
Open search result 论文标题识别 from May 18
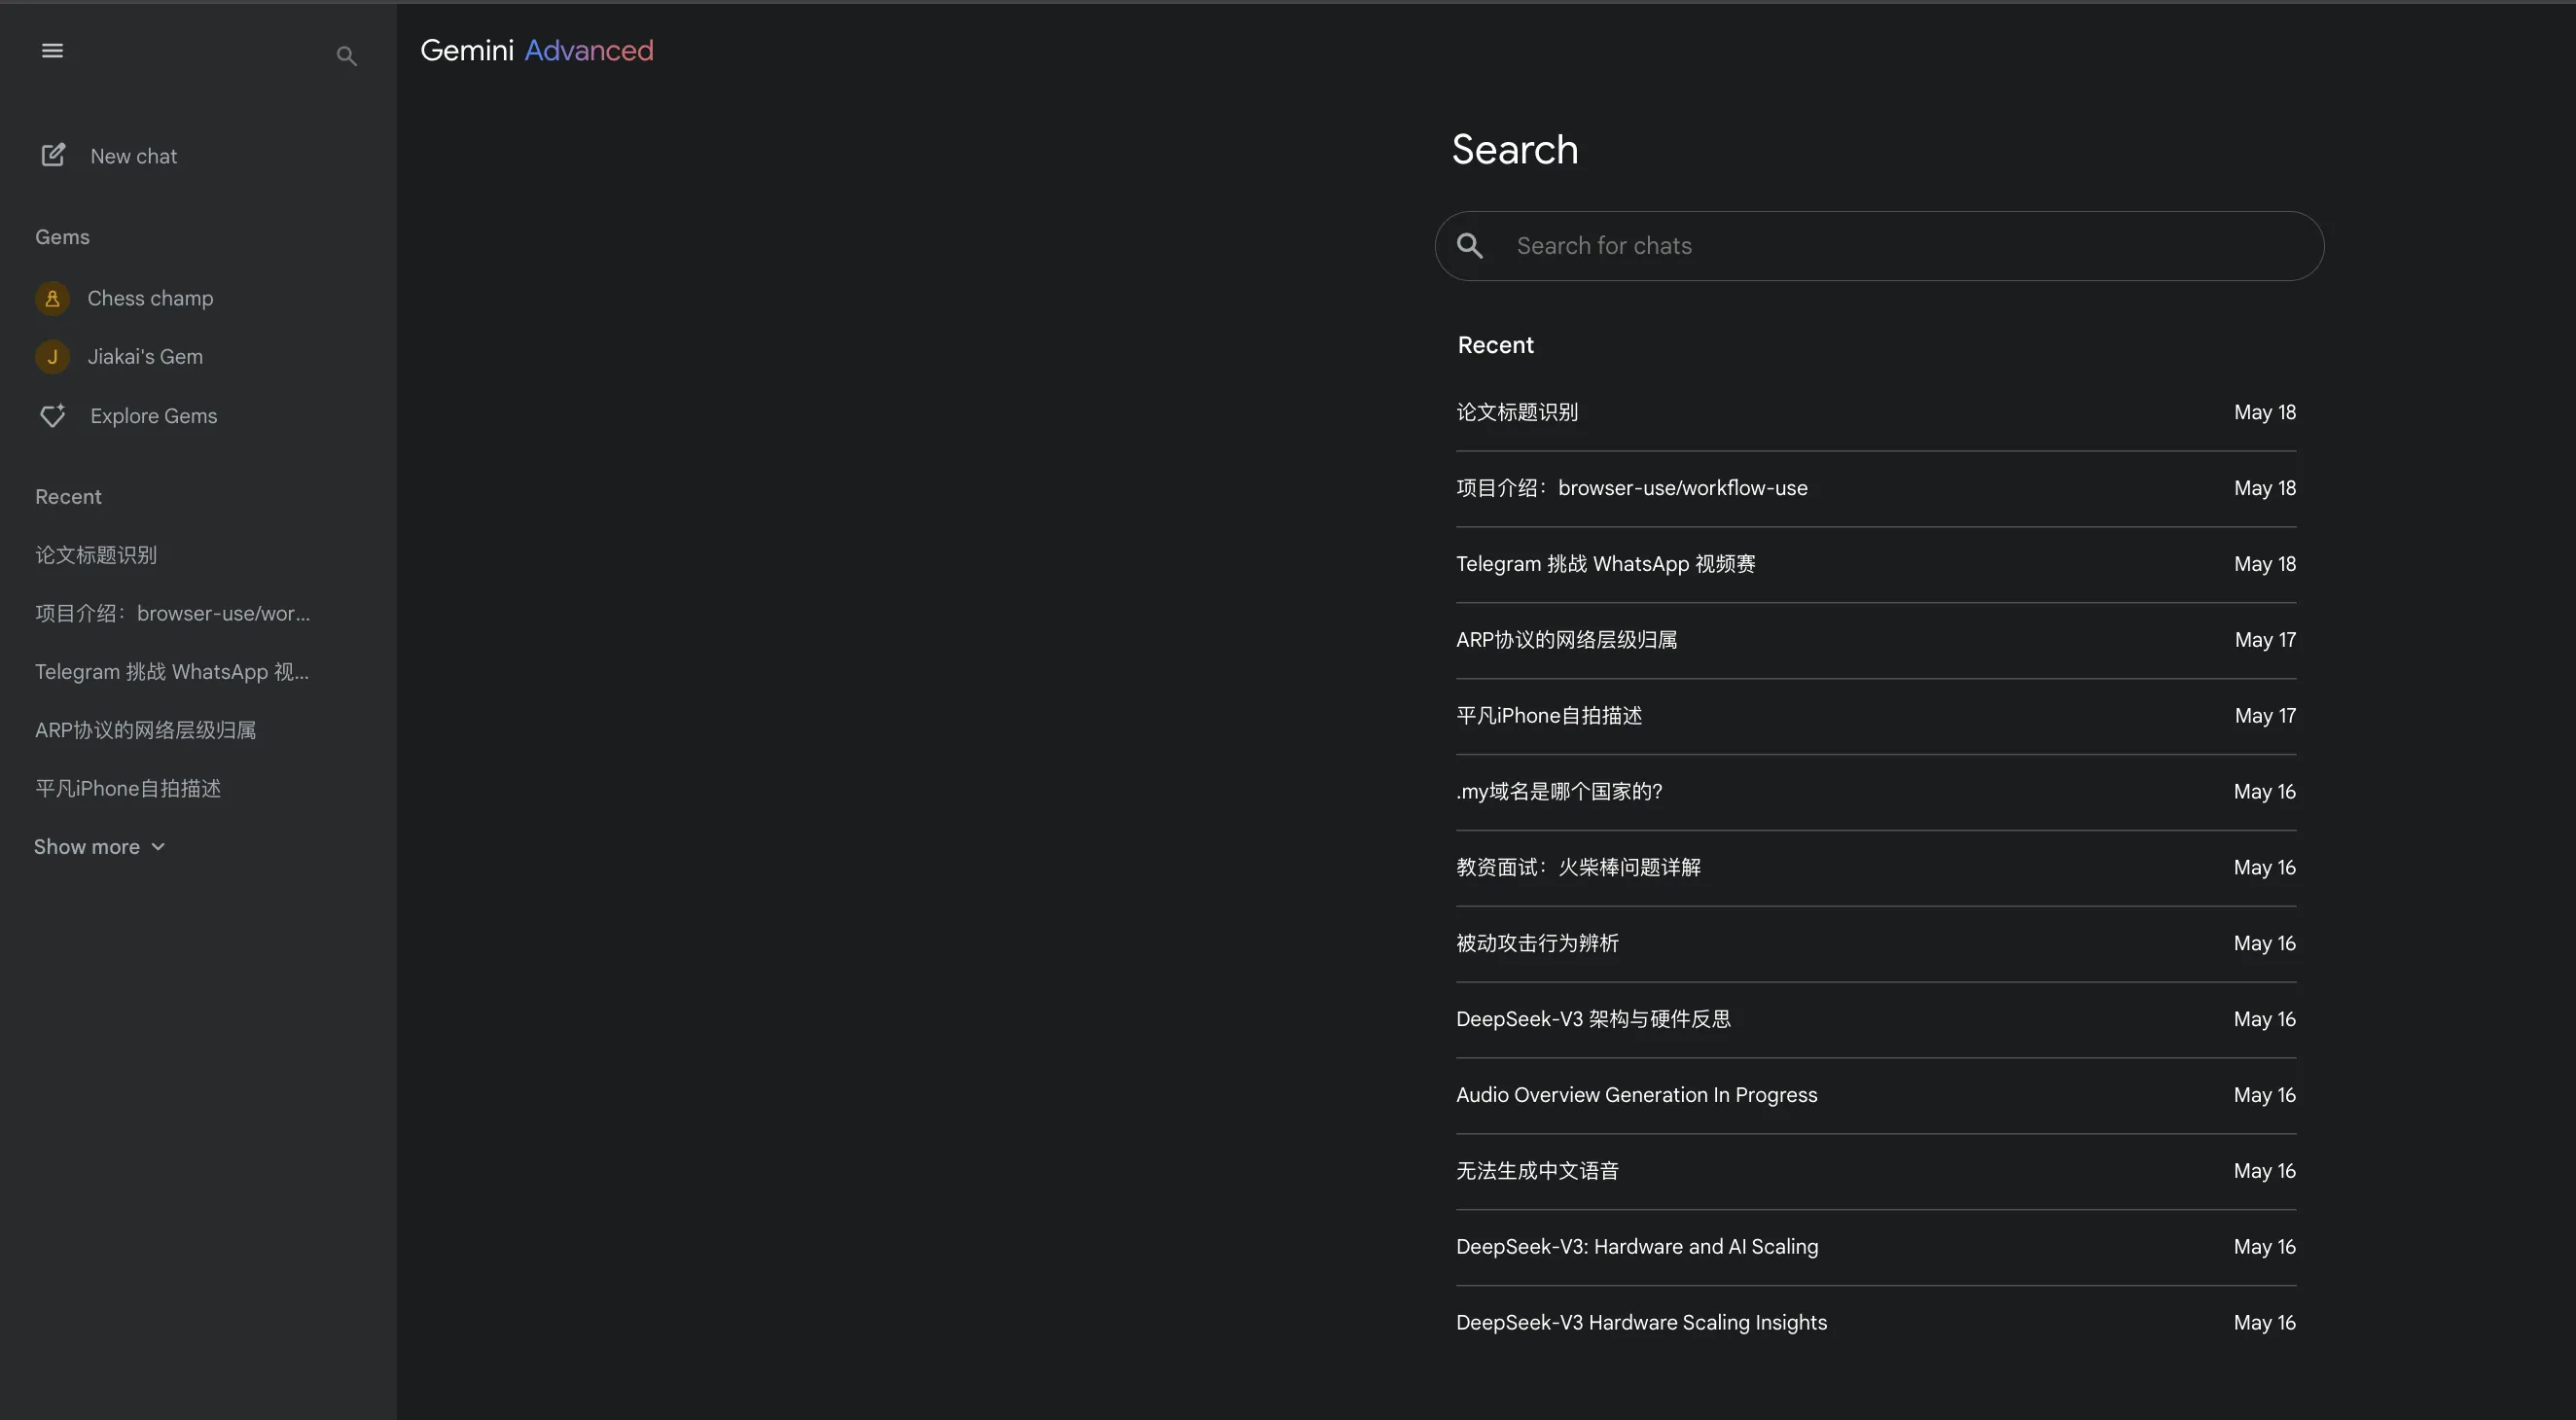coord(1875,412)
